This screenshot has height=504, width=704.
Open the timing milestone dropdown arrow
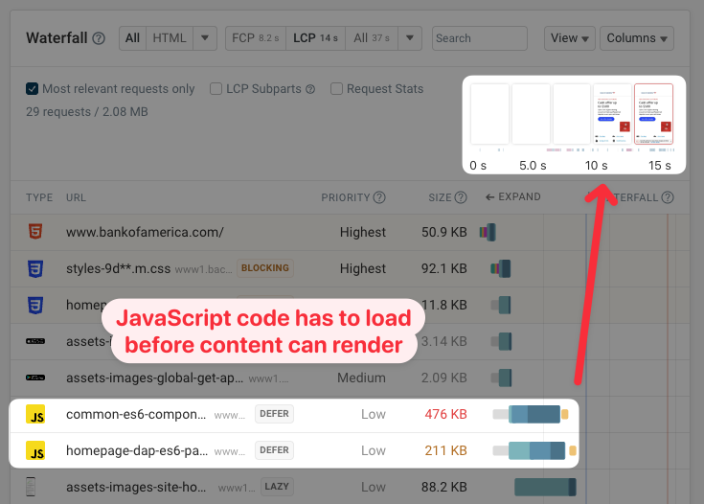point(410,38)
